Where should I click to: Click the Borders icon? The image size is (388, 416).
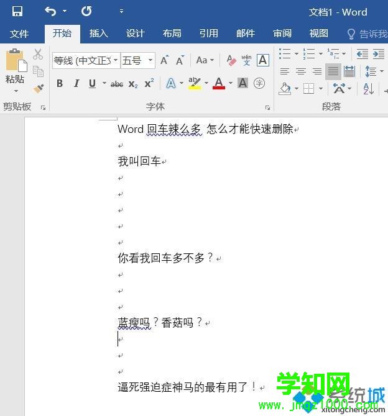pos(309,88)
